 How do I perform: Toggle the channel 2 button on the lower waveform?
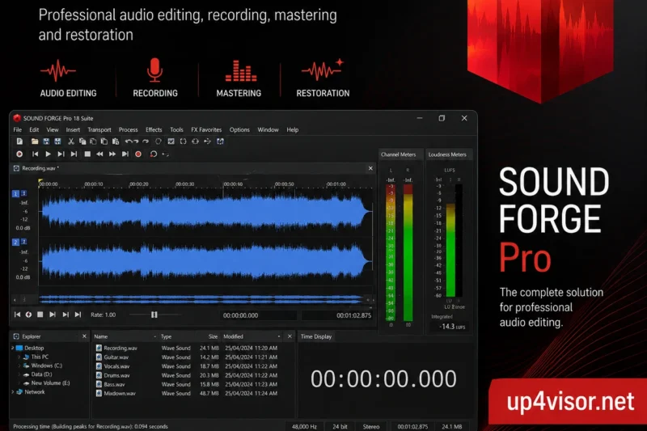tap(15, 242)
